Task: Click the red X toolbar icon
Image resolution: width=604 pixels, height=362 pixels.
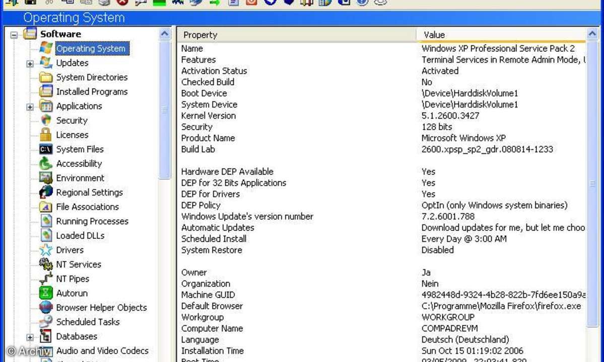Action: click(122, 3)
